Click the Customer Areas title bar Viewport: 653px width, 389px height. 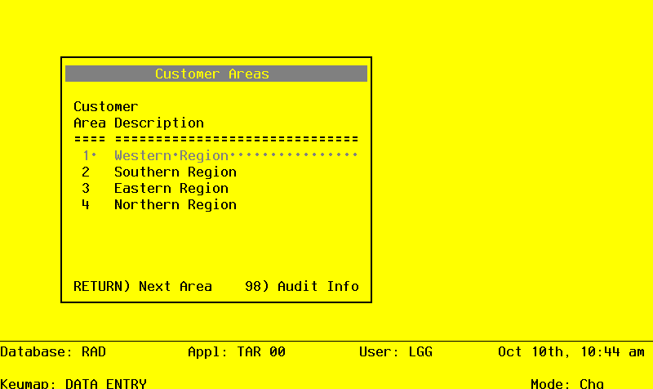(216, 74)
